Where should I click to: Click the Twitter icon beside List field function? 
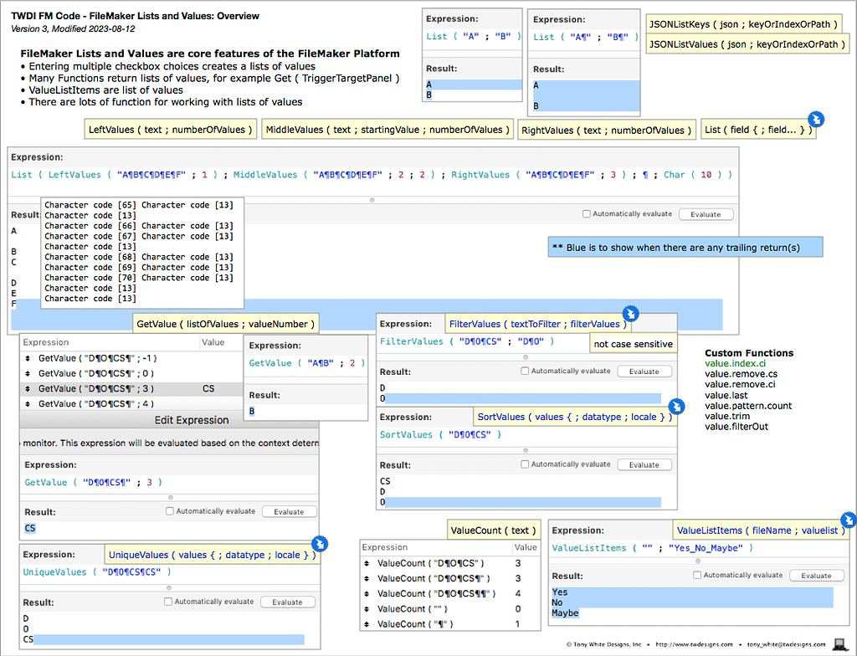[x=816, y=120]
